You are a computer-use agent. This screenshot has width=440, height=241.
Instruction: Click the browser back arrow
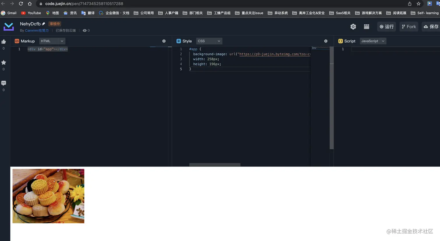tap(3, 3)
